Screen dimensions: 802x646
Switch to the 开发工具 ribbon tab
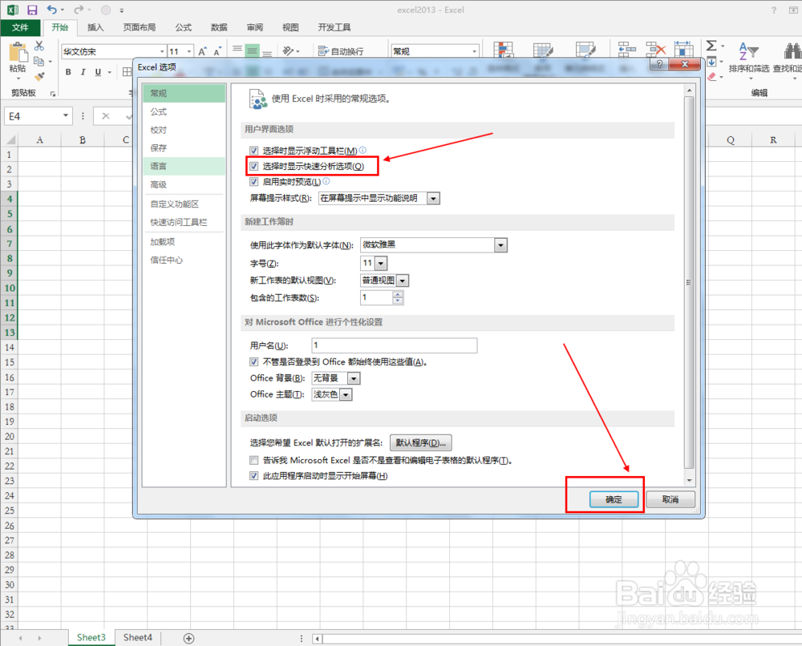(x=334, y=27)
